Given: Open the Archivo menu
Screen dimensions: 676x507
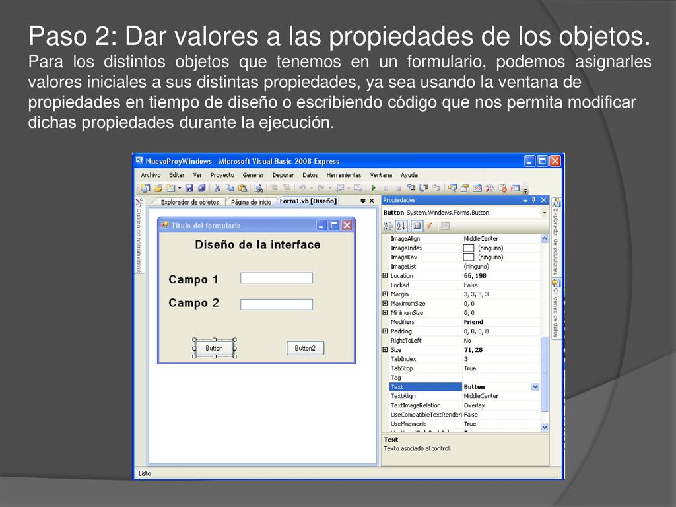Looking at the screenshot, I should (x=151, y=175).
